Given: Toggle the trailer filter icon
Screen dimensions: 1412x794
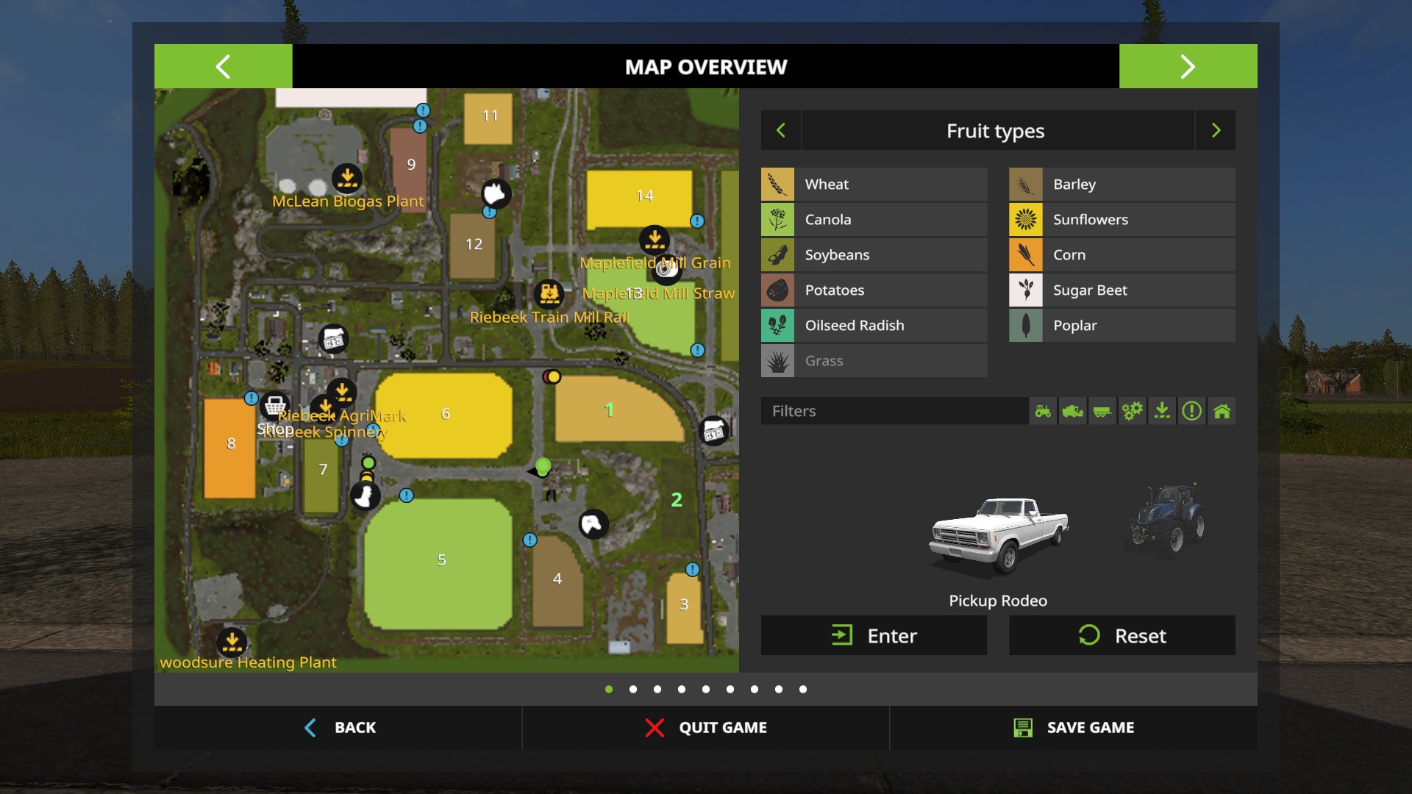Looking at the screenshot, I should click(1102, 411).
